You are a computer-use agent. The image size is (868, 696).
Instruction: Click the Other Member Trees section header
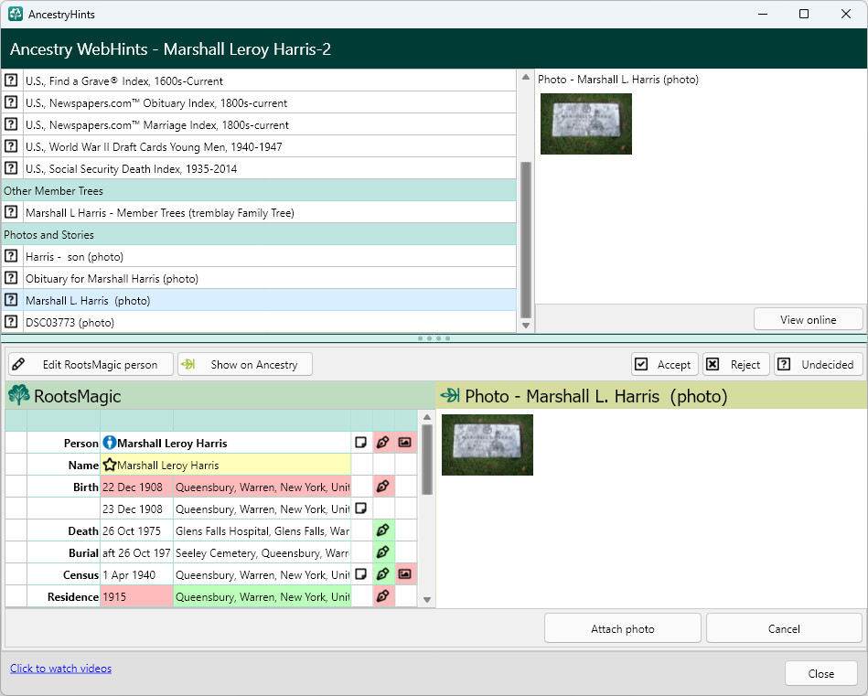coord(259,190)
